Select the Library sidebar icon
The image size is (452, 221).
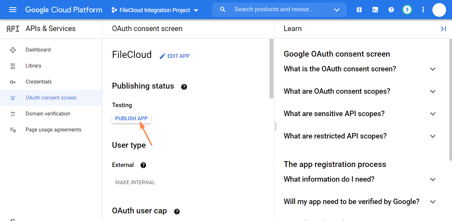click(13, 66)
